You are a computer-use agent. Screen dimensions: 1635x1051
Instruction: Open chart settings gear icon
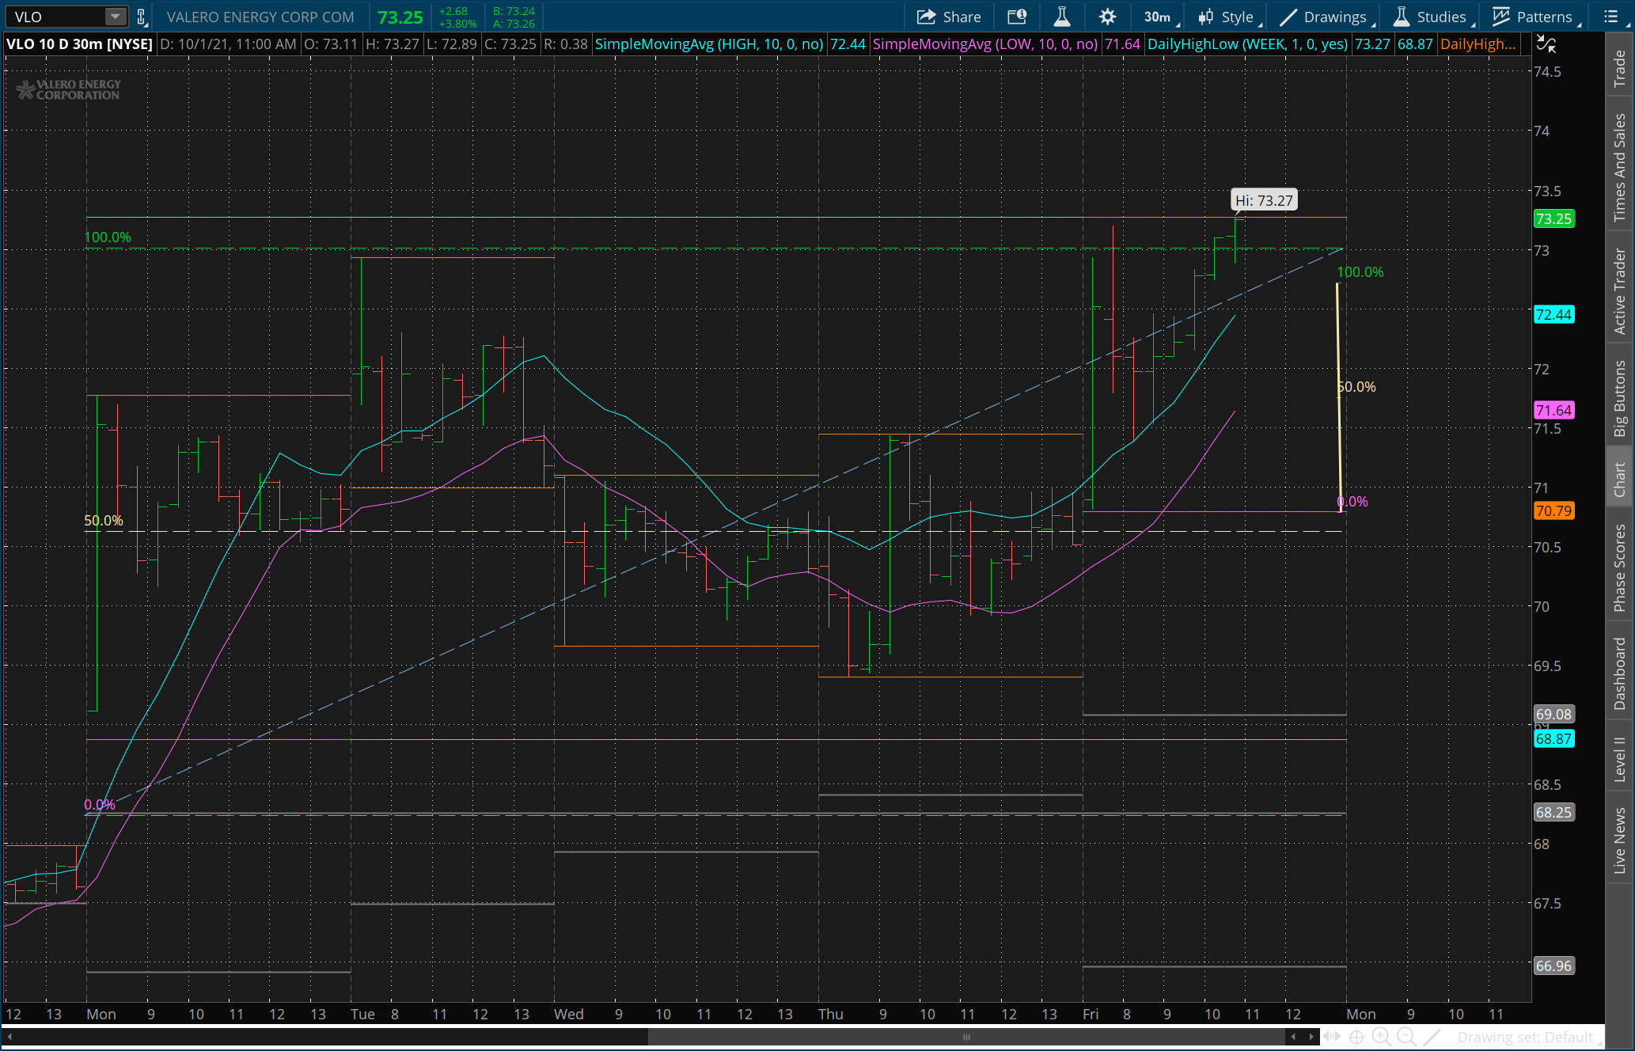coord(1107,17)
